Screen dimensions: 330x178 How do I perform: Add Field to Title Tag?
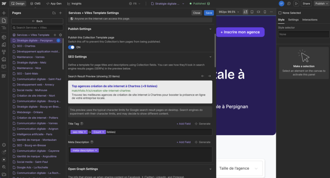point(183,124)
